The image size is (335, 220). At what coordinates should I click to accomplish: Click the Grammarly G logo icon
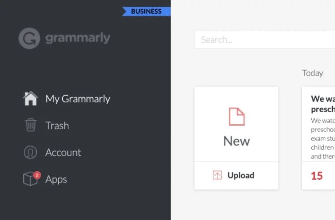29,38
